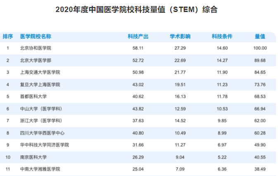
Task: Click 浙江大学（医学学科）name cell
Action: (41, 121)
